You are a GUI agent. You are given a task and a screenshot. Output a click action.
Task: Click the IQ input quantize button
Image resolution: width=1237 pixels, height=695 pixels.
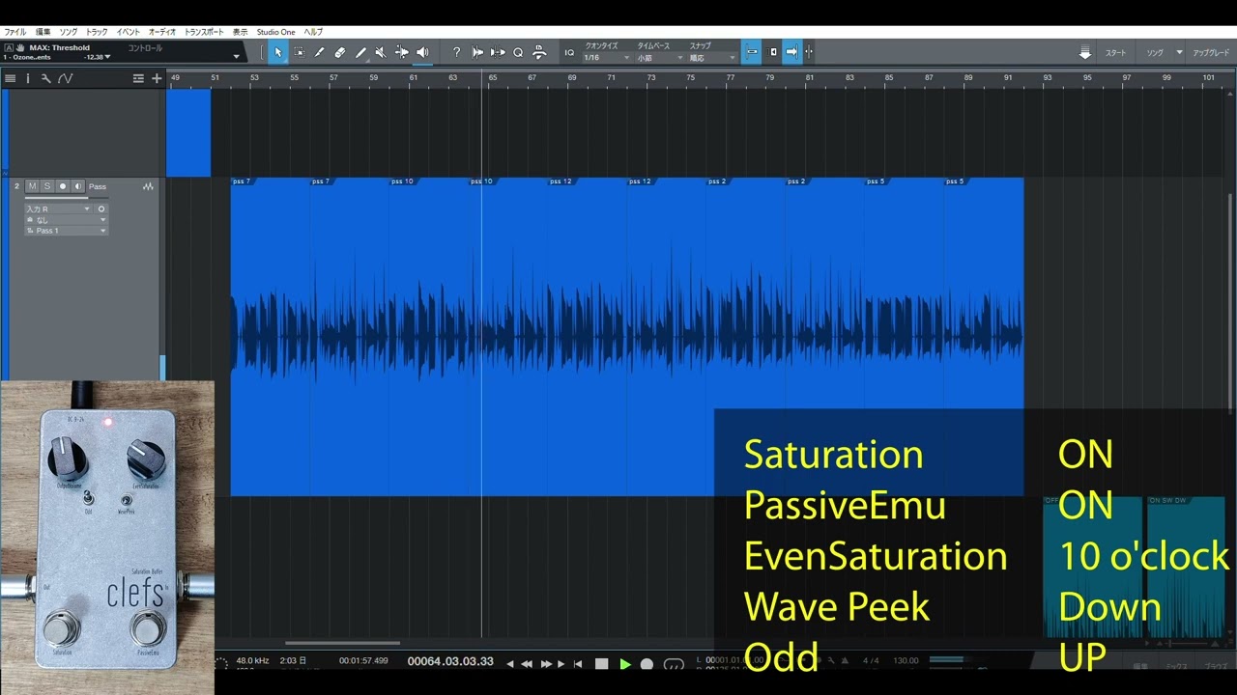(x=569, y=52)
